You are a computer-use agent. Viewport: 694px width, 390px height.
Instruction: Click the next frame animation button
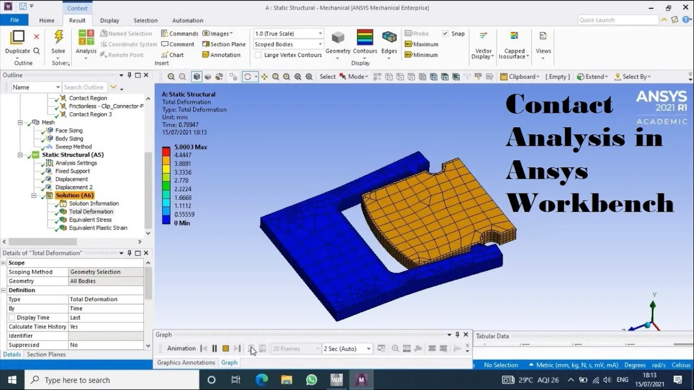(x=237, y=349)
